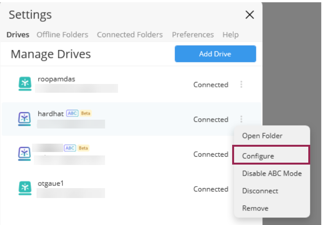This screenshot has width=322, height=225.
Task: Select Configure in the drive menu
Action: pos(258,156)
